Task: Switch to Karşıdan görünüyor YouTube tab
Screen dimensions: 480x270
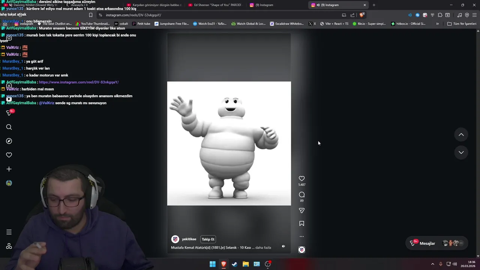Action: pyautogui.click(x=154, y=5)
